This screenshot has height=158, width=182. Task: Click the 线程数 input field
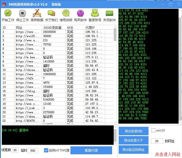[x=15, y=150]
